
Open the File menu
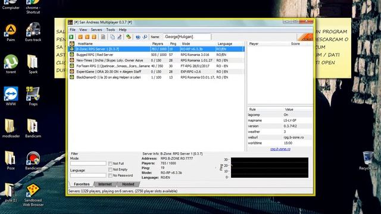[73, 30]
